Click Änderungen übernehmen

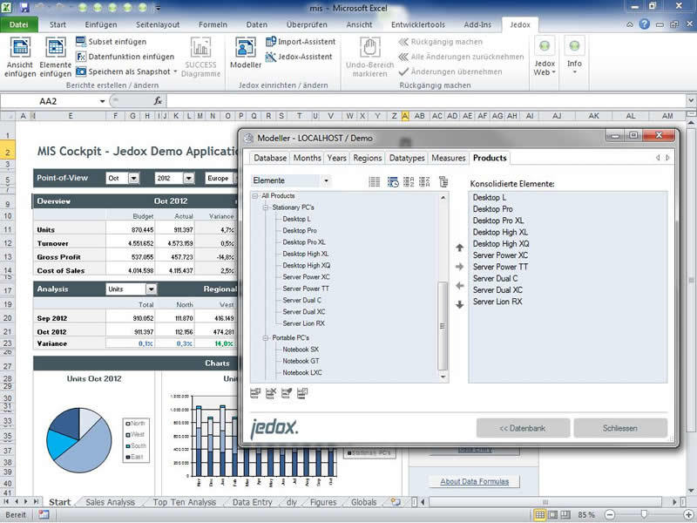point(450,71)
